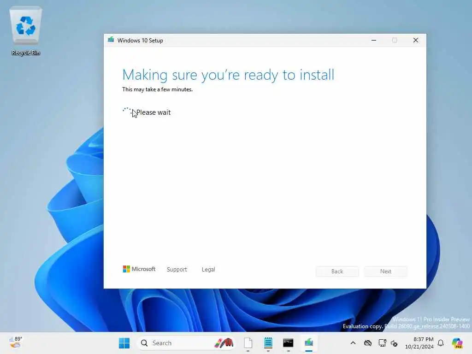The height and width of the screenshot is (354, 472).
Task: Close the Windows 10 Setup window
Action: 416,40
